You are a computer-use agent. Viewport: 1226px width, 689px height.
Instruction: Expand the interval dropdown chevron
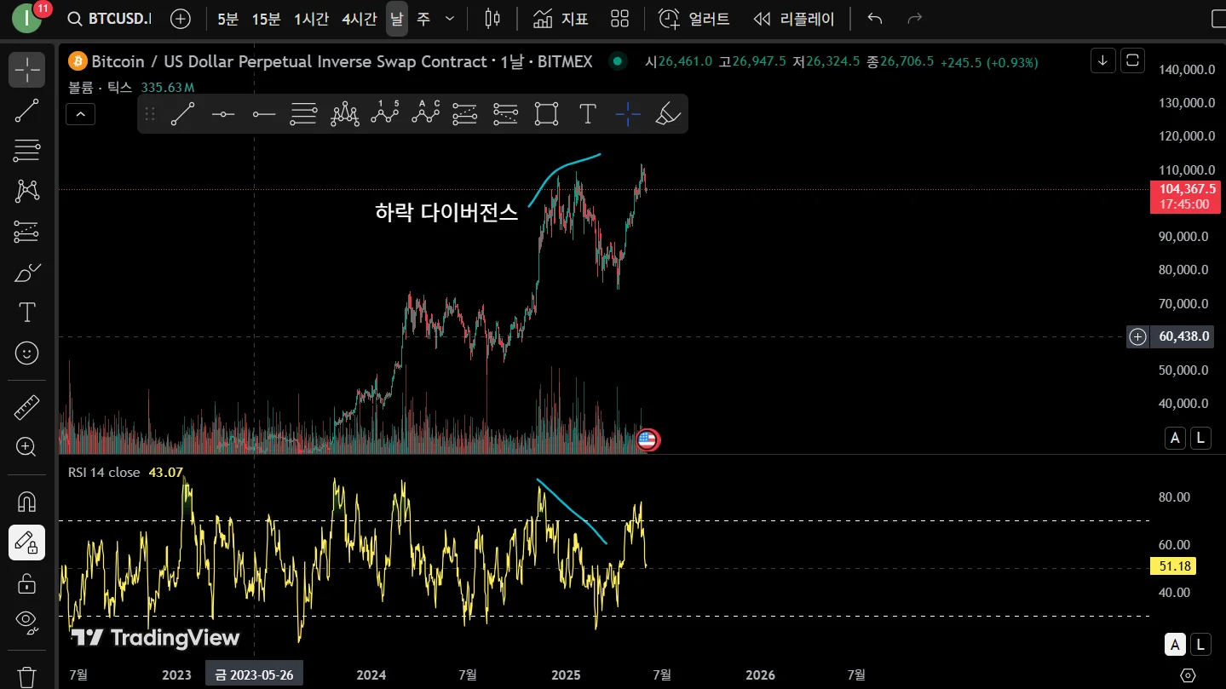tap(450, 19)
